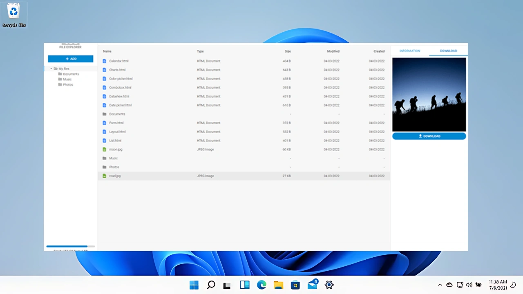523x294 pixels.
Task: Click the green road.jpg image icon
Action: 105,176
